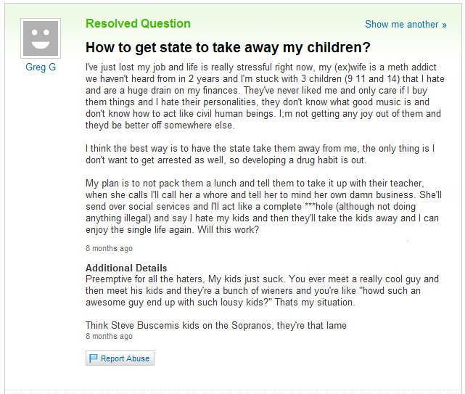The width and height of the screenshot is (465, 394).
Task: Click the Additional Details heading
Action: click(126, 268)
